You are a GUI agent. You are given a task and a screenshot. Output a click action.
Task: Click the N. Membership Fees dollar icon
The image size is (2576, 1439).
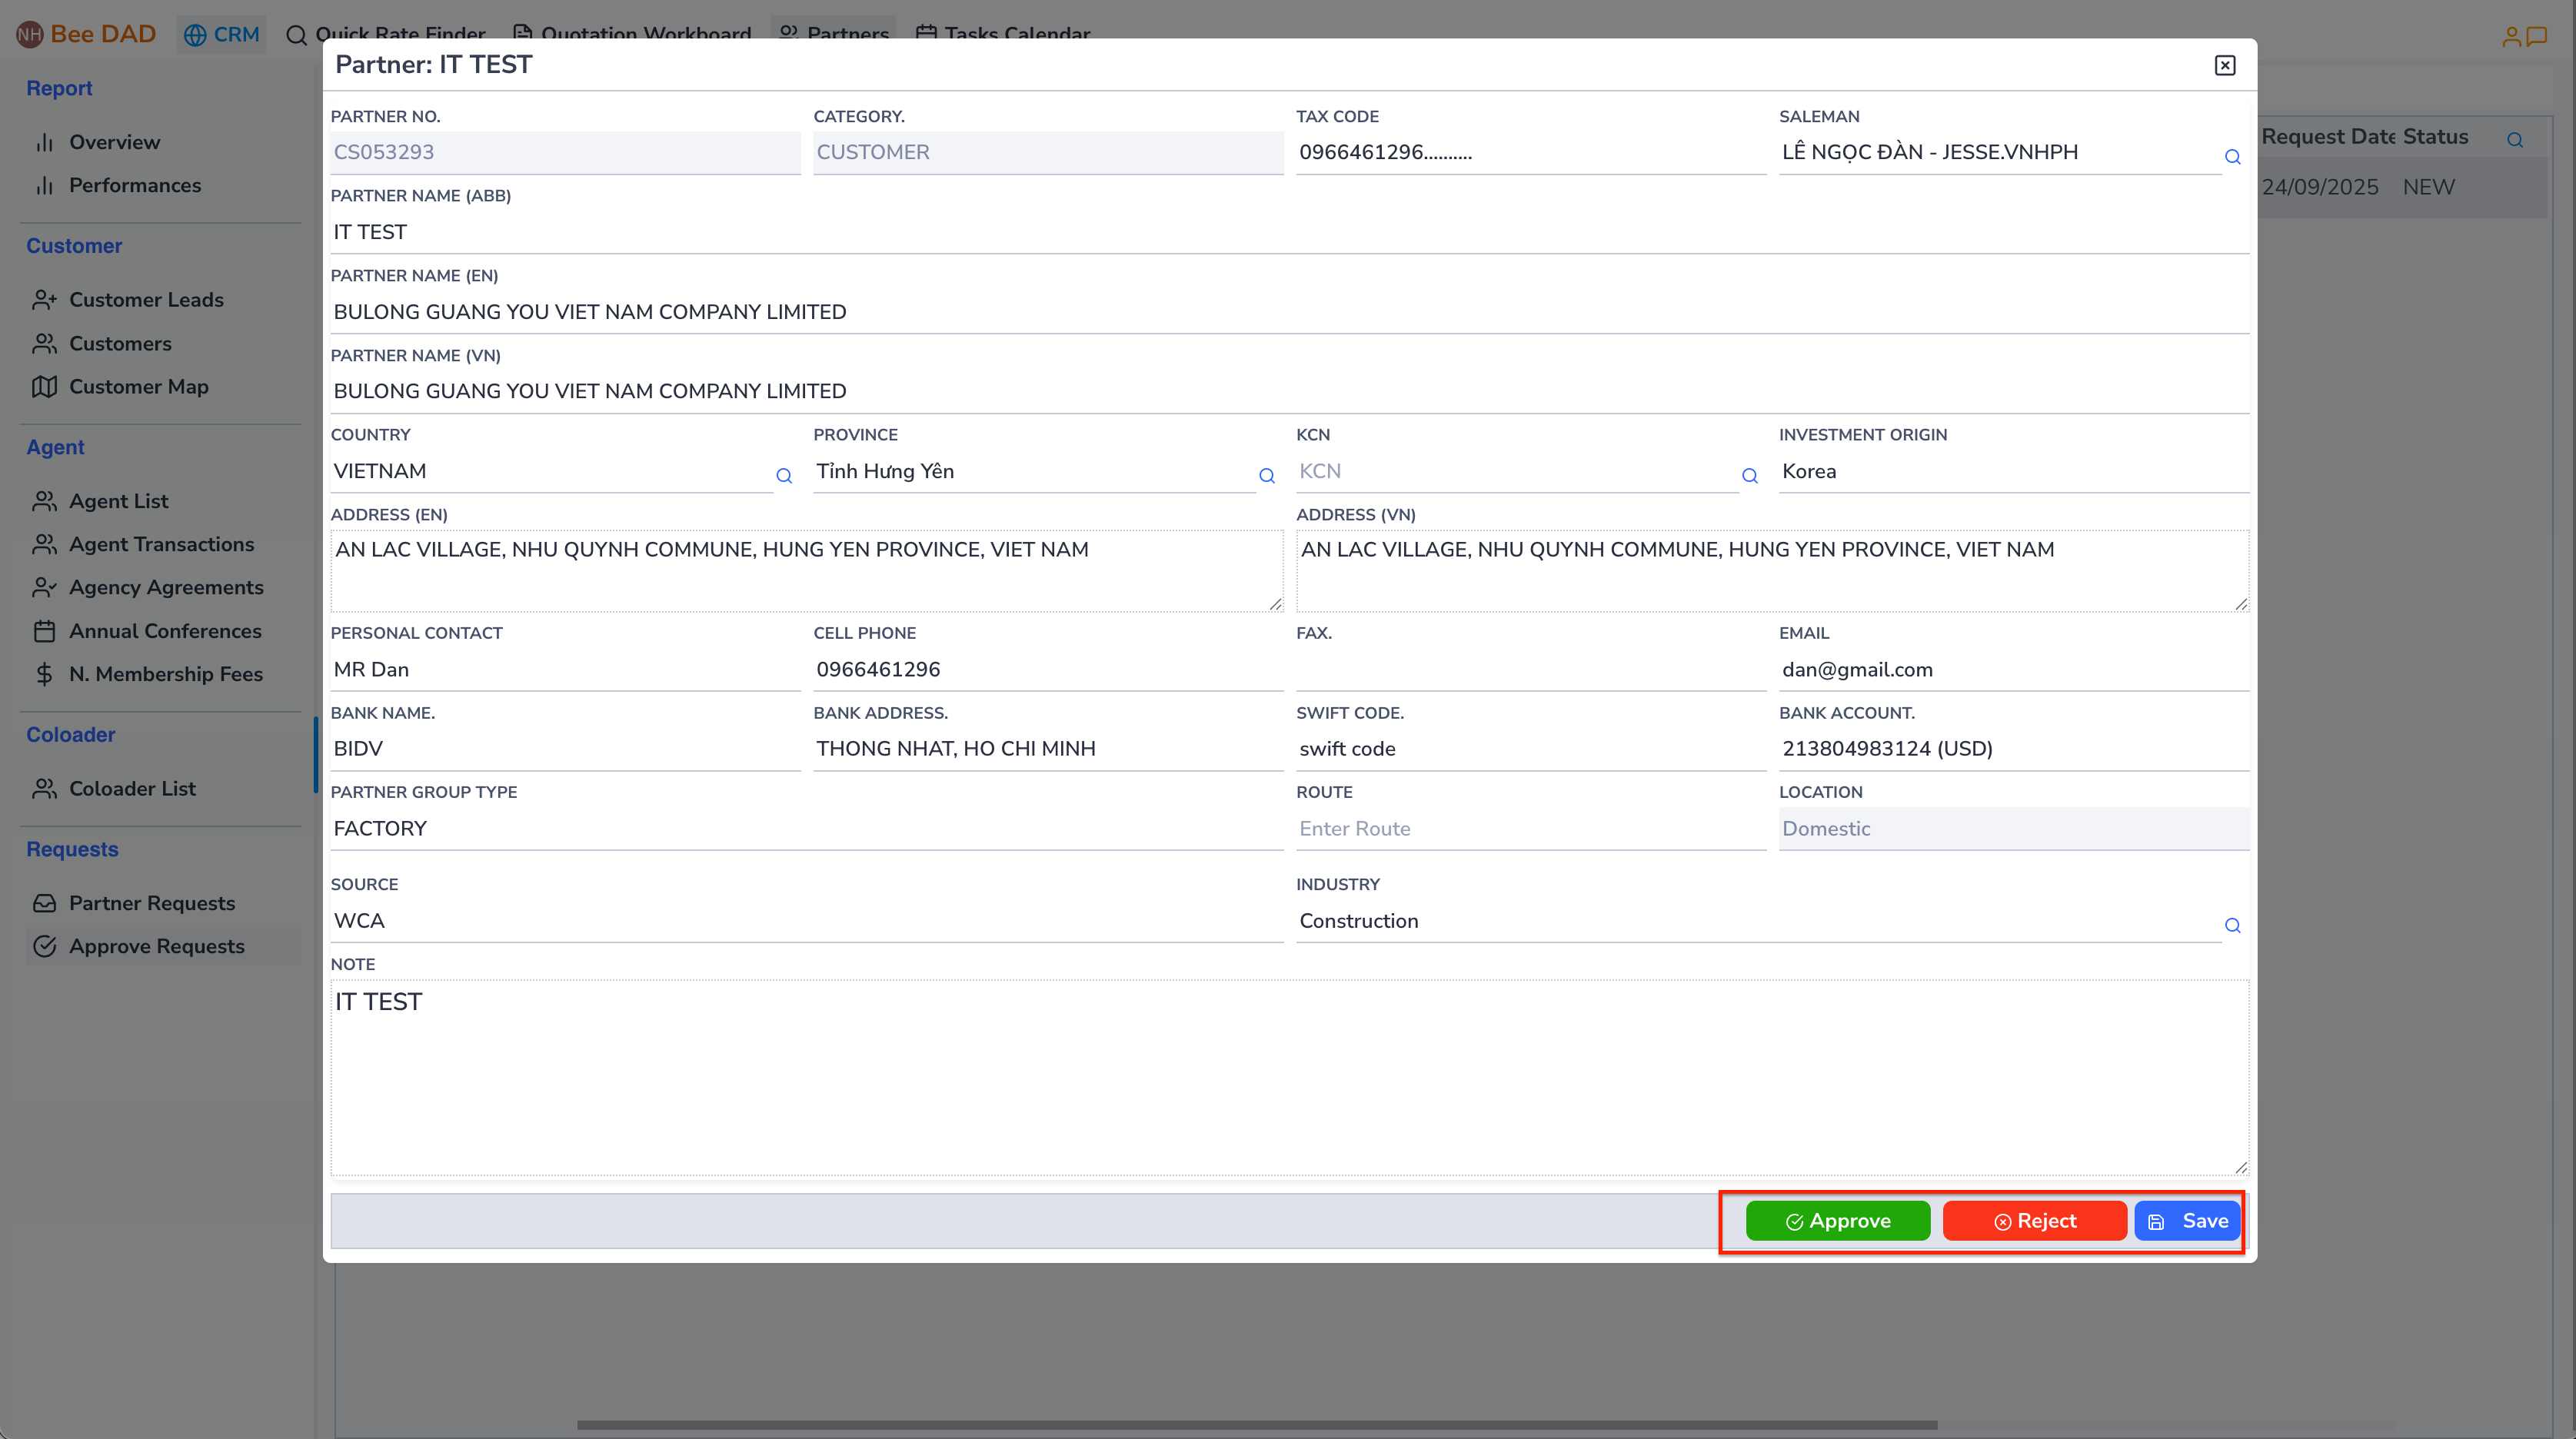pos(44,674)
